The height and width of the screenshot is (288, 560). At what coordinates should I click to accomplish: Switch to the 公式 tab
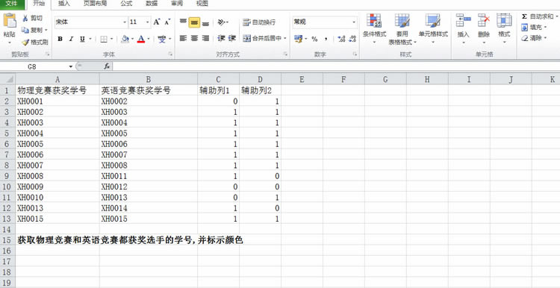point(126,4)
